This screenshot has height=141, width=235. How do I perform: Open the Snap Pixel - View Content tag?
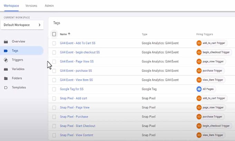[x=76, y=135]
